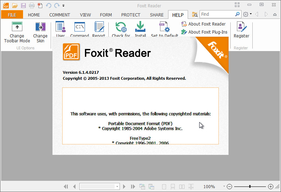Focus the Find search field
Image resolution: width=281 pixels, height=192 pixels.
tap(217, 14)
